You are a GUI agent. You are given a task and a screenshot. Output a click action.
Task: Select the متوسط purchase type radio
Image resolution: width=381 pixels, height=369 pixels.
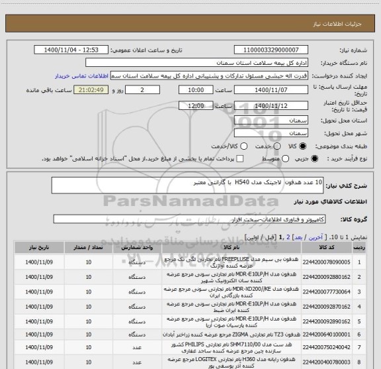pos(285,159)
